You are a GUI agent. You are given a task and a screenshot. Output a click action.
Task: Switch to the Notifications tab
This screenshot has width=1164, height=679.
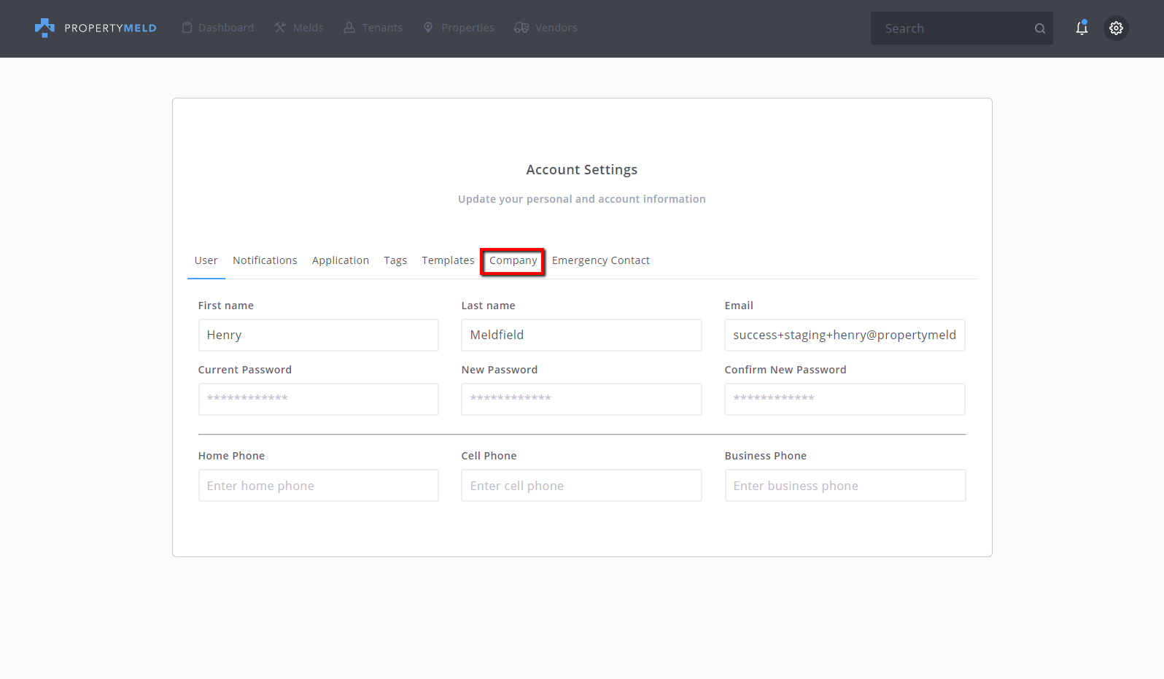click(x=265, y=260)
